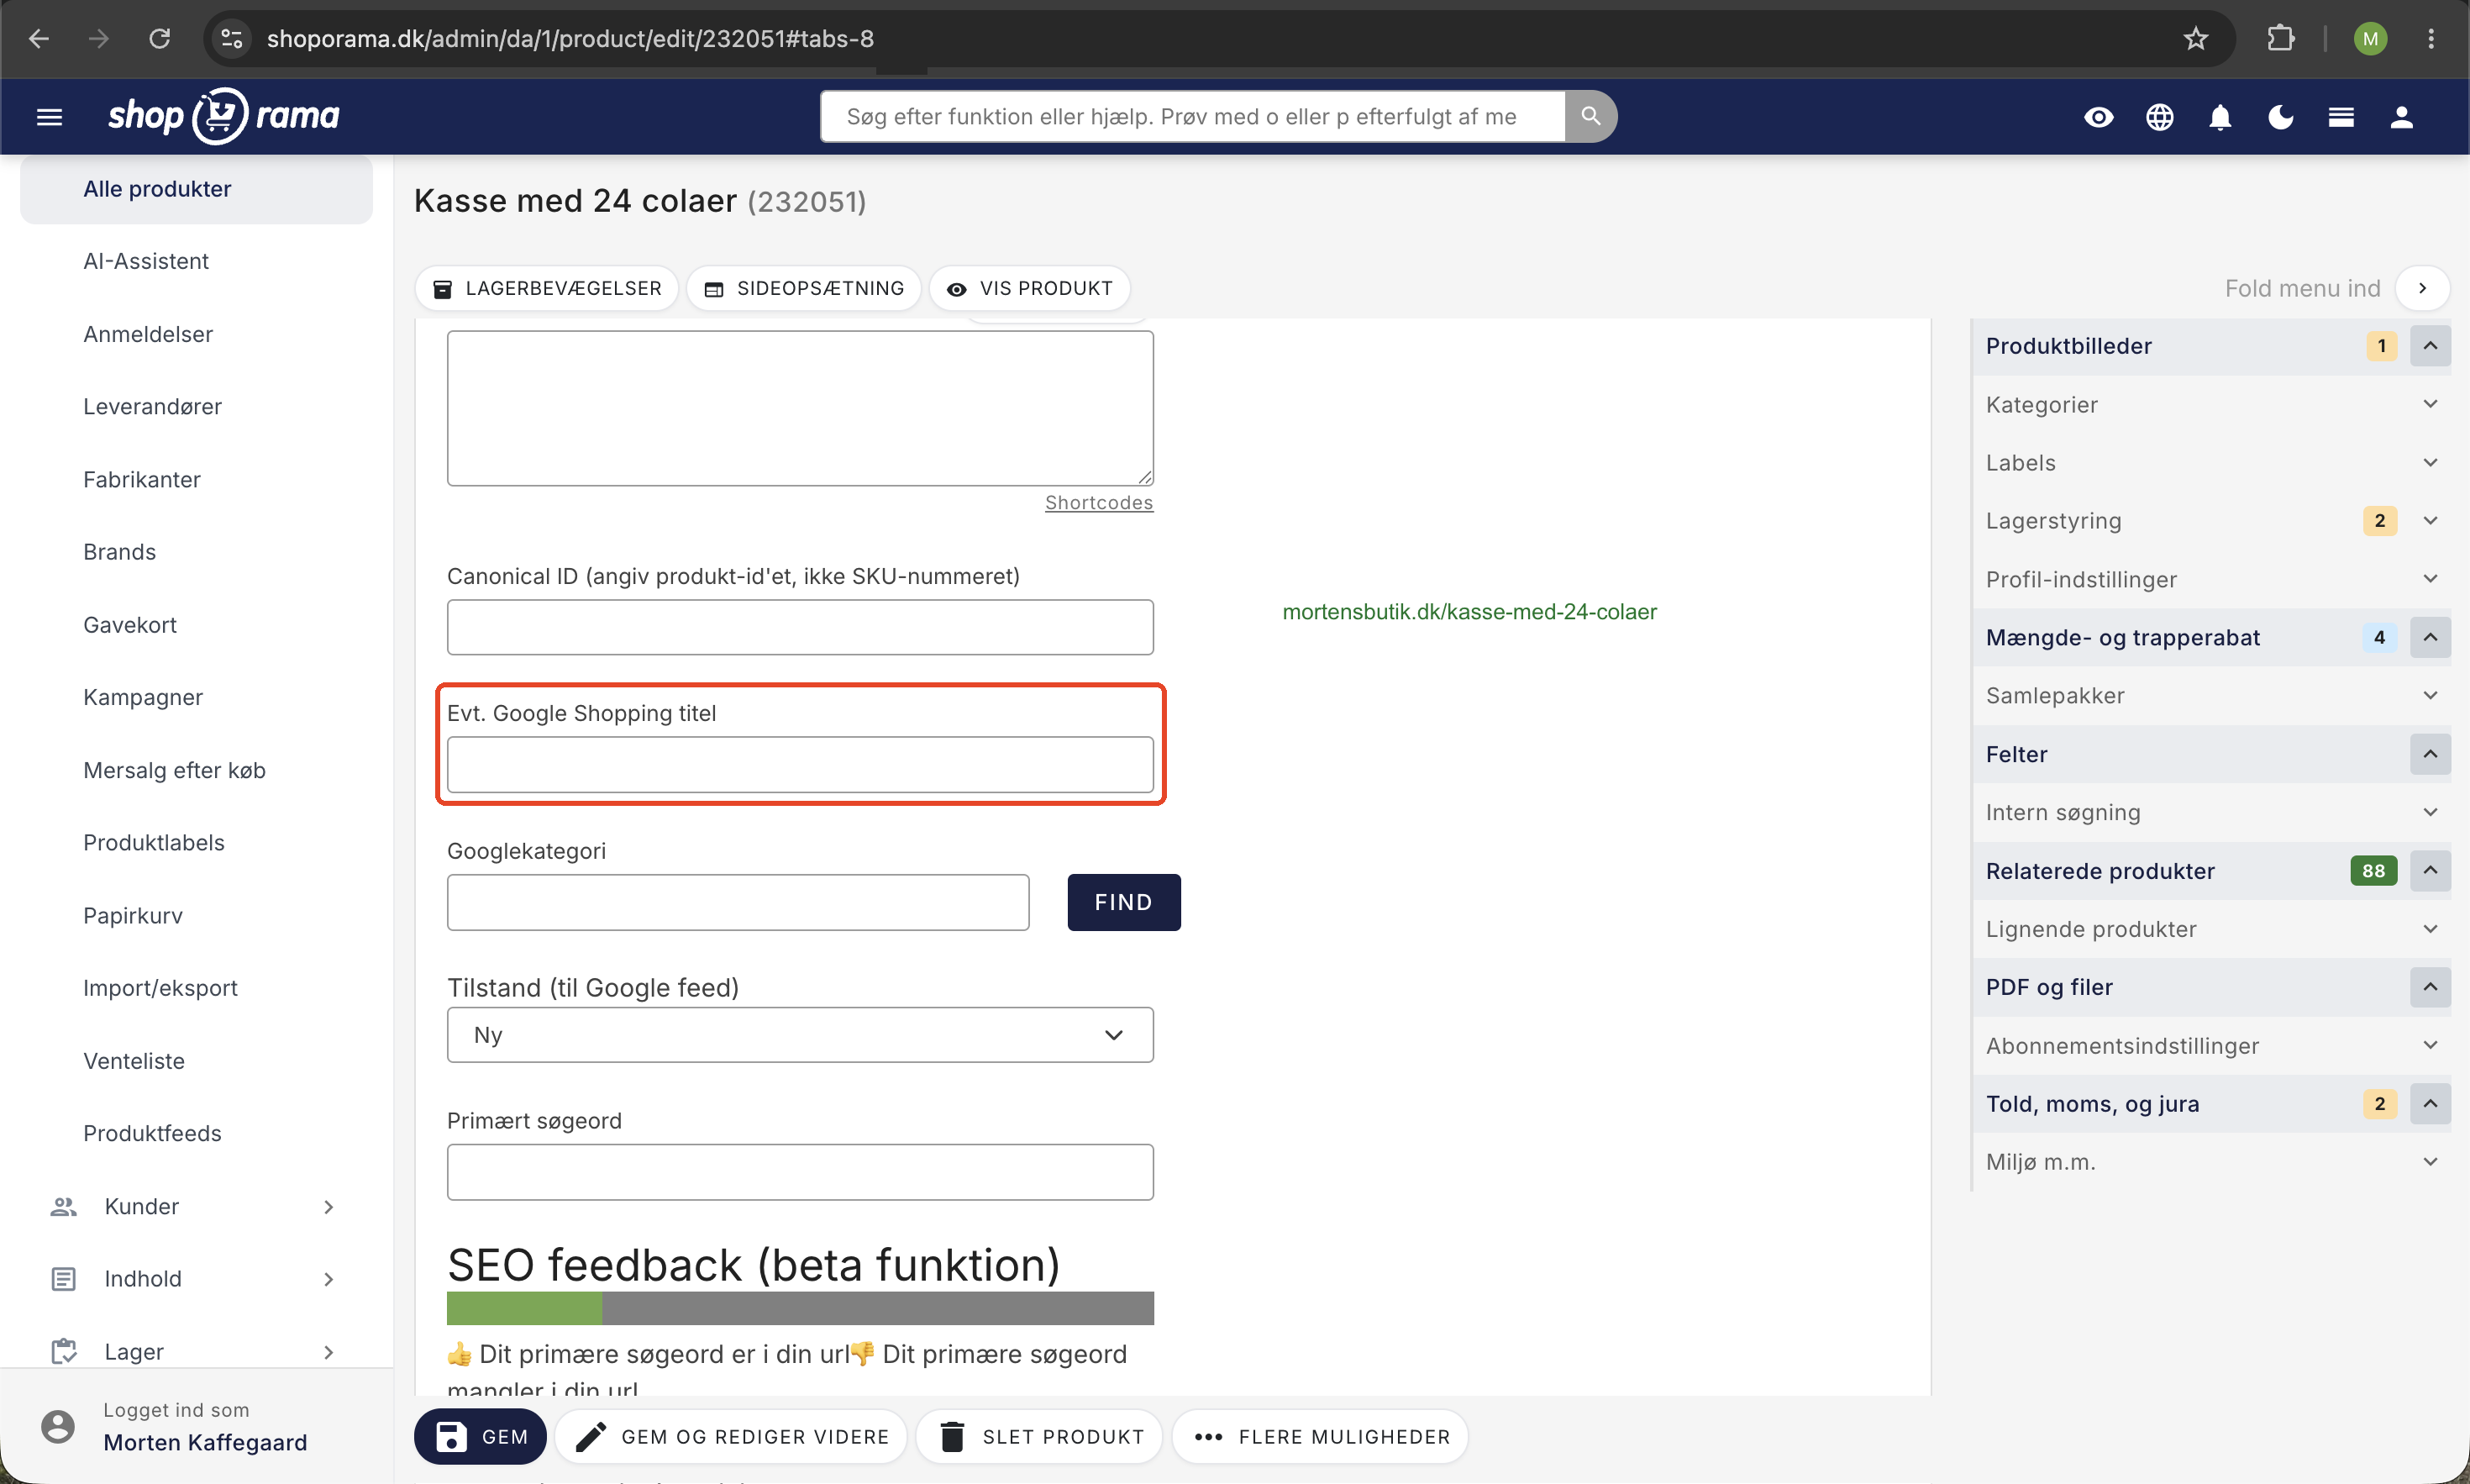
Task: Open browser extensions puzzle icon
Action: click(x=2280, y=38)
